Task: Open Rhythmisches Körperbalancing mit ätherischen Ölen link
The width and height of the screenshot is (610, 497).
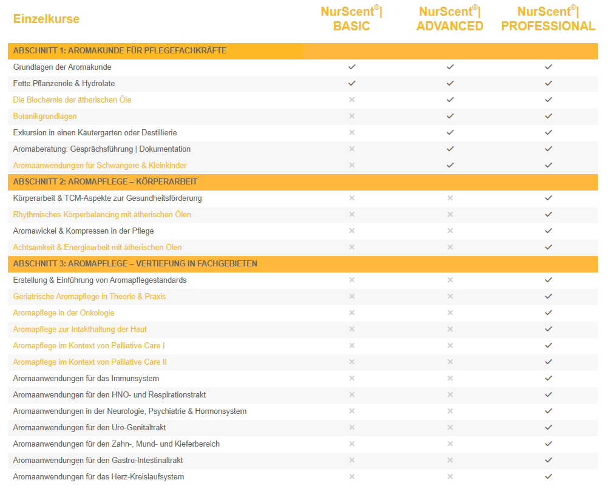Action: (x=102, y=214)
